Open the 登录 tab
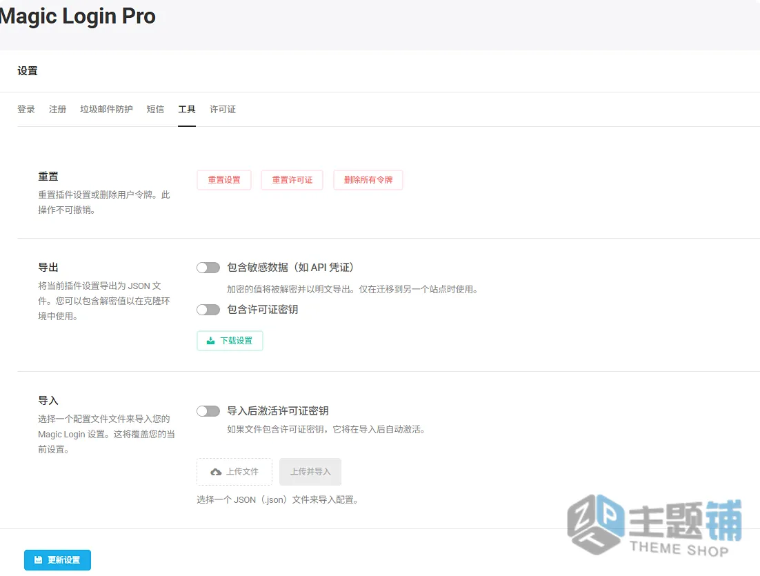760x576 pixels. (x=26, y=109)
